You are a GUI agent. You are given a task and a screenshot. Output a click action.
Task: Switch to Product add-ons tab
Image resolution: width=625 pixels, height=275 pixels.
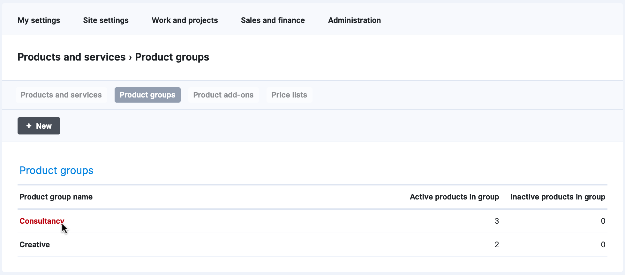pos(223,95)
